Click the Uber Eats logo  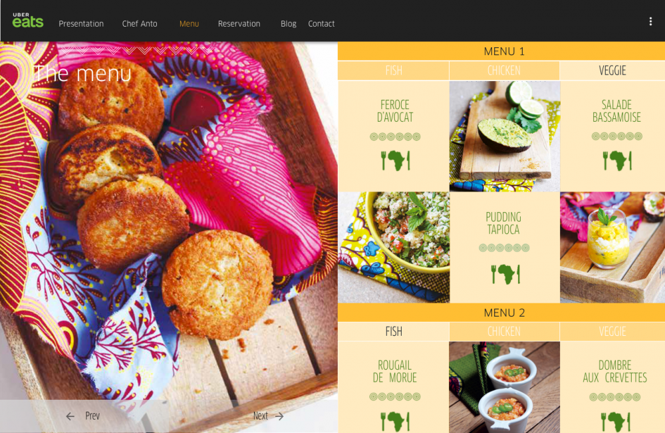[x=28, y=21]
